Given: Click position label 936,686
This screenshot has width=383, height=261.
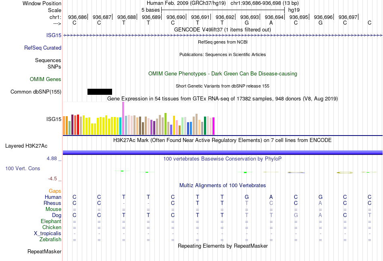Looking at the screenshot, I should click(77, 17).
